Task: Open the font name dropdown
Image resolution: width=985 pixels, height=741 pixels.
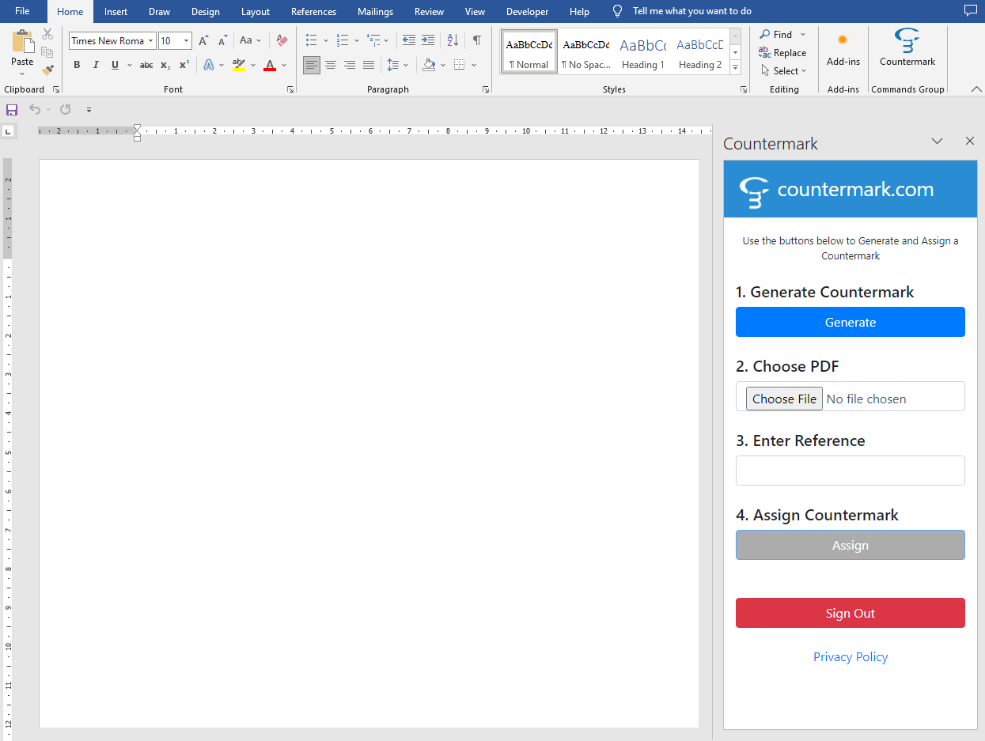Action: click(x=150, y=41)
